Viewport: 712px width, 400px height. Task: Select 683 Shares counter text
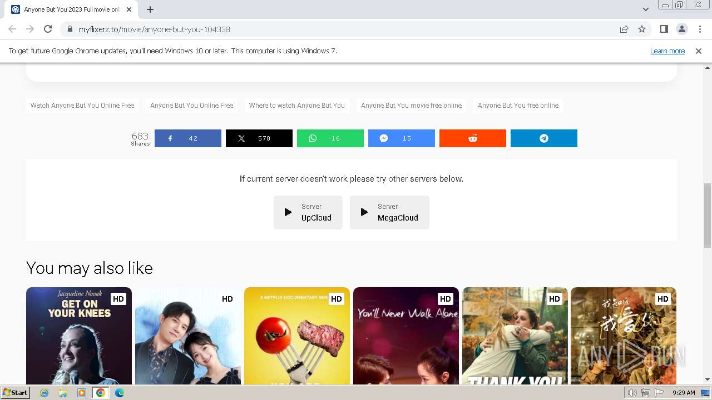140,138
